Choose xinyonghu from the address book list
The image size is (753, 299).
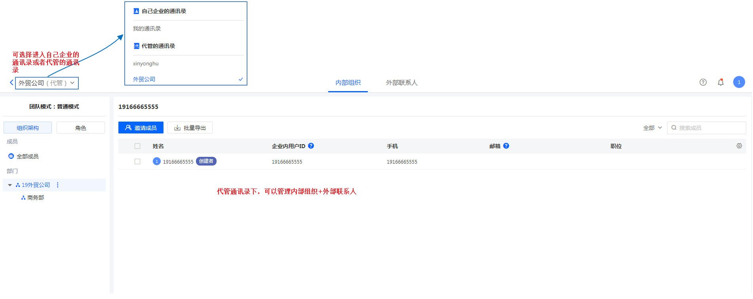click(x=146, y=64)
